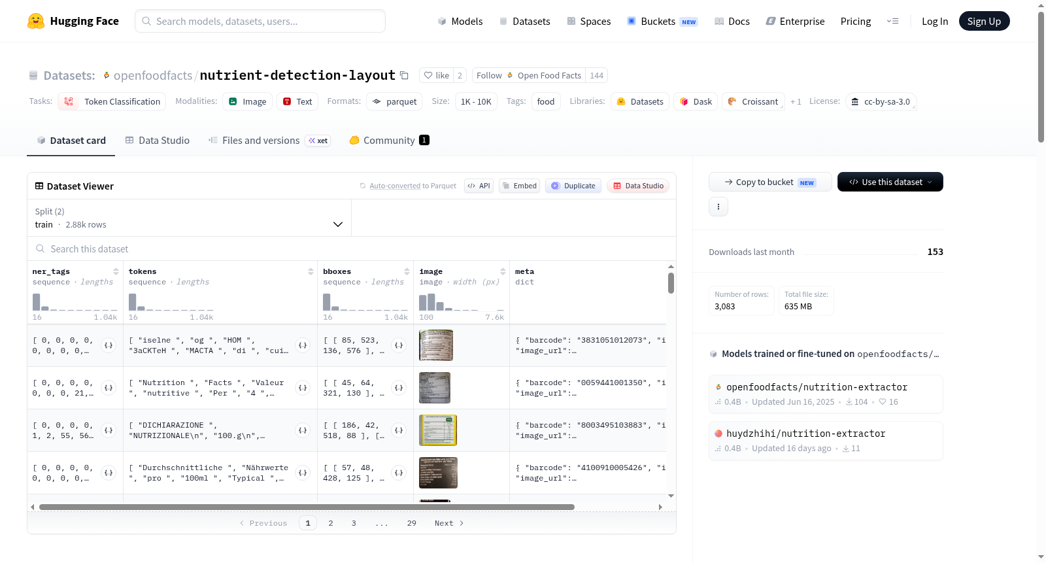Screen dimensions: 1046x563
Task: Click the Duplicate button
Action: (x=573, y=186)
